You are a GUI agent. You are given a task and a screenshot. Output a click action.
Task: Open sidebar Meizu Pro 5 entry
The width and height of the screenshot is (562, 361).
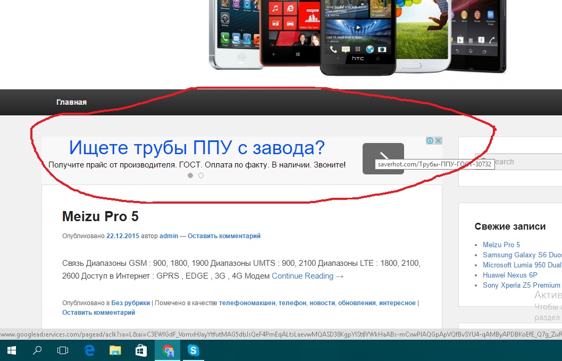[x=501, y=245]
